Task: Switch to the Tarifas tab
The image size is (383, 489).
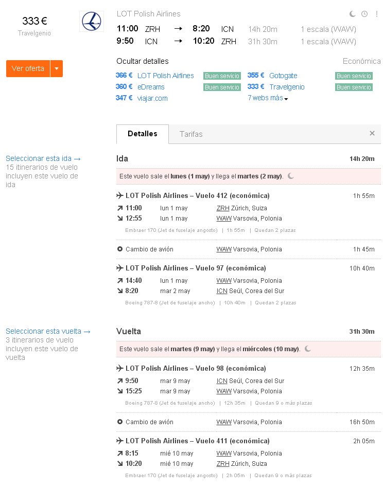Action: click(191, 134)
